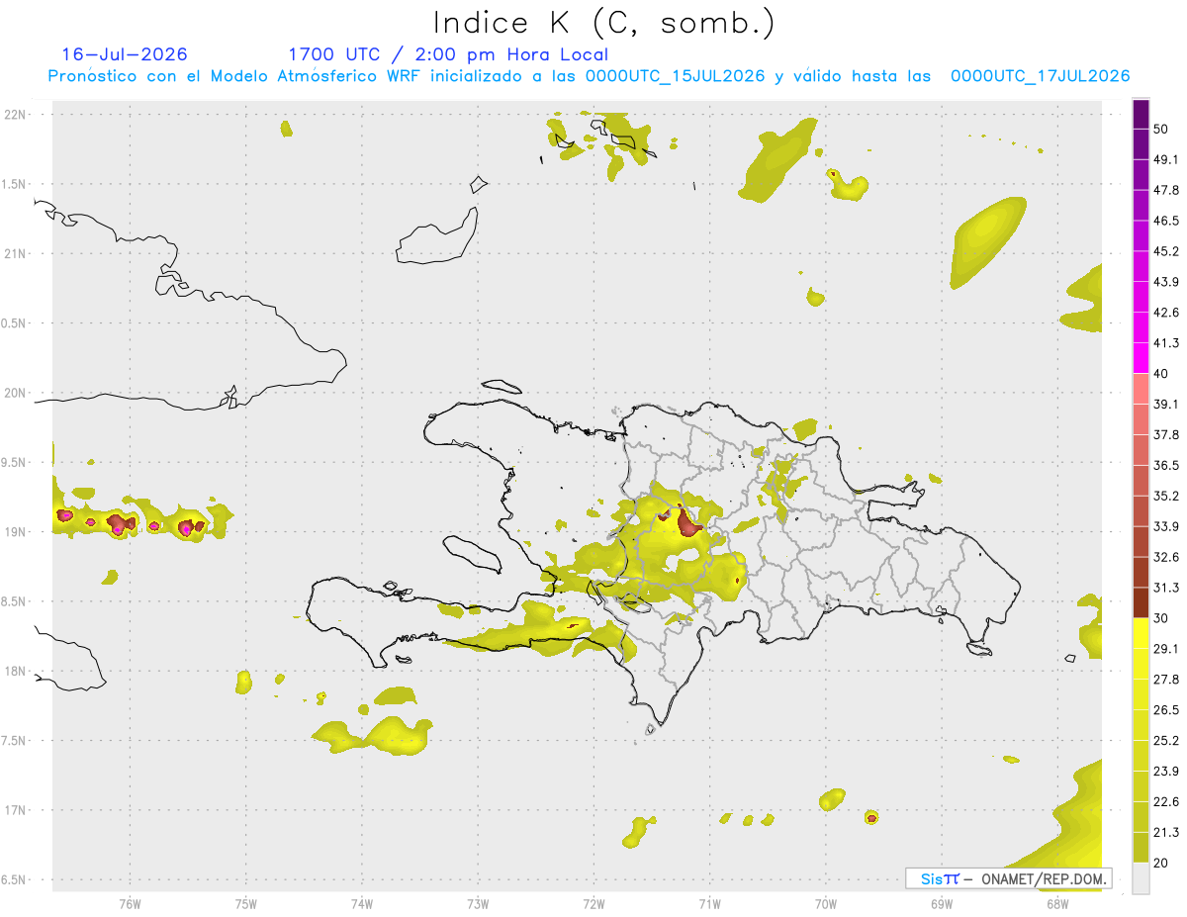
Task: Click the '29.1' color scale label
Action: (1166, 649)
